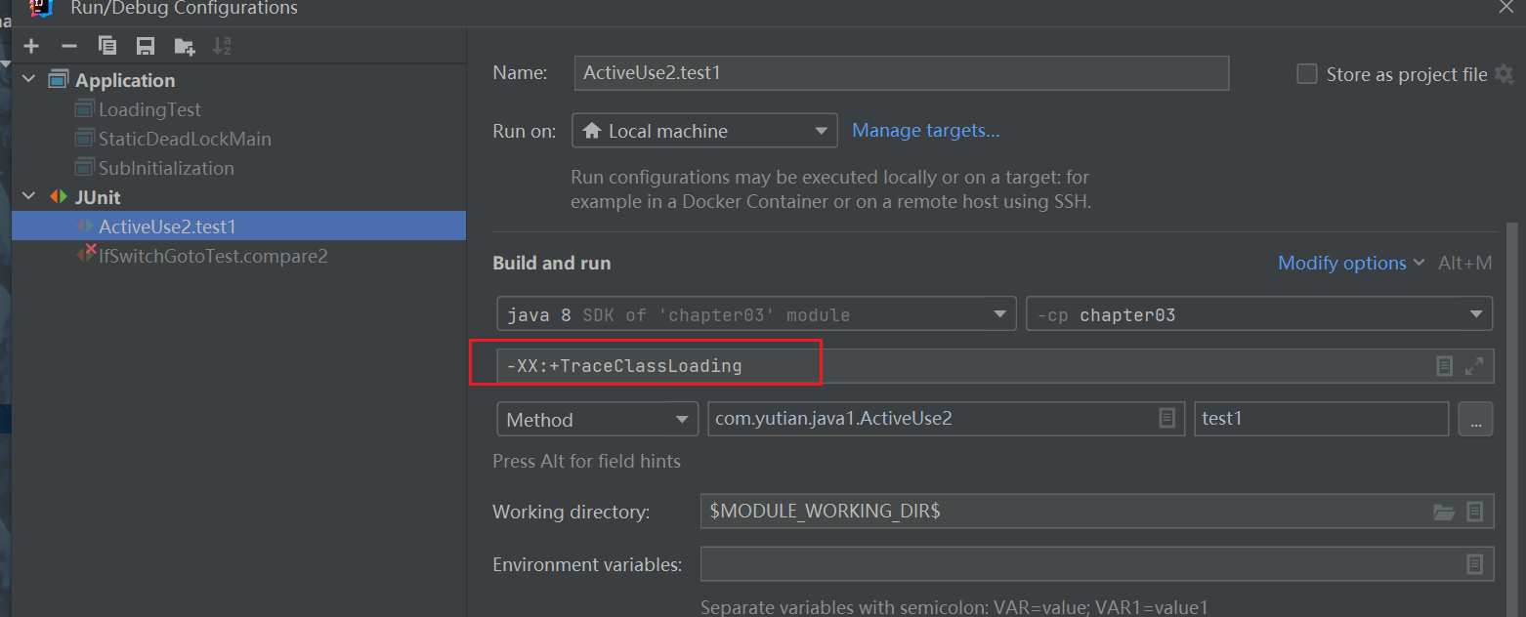Collapse the Application tree node
1526x617 pixels.
pos(28,80)
